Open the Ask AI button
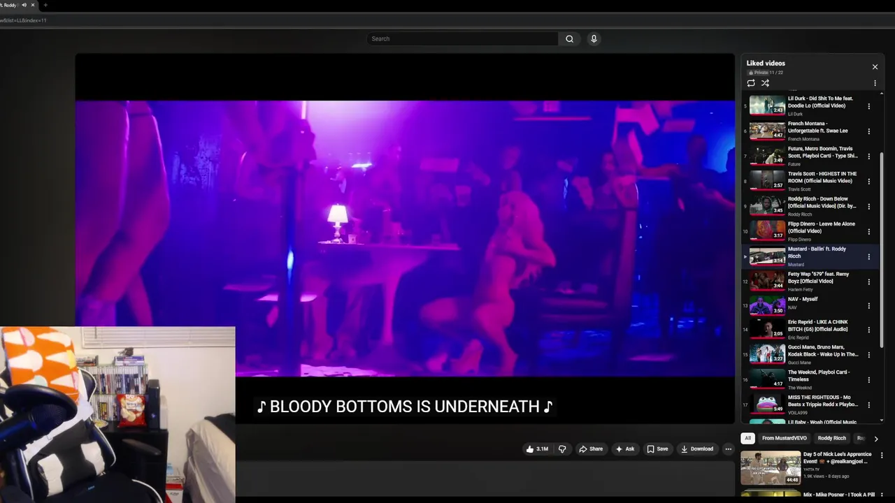Screen dimensions: 895x503 [625, 449]
